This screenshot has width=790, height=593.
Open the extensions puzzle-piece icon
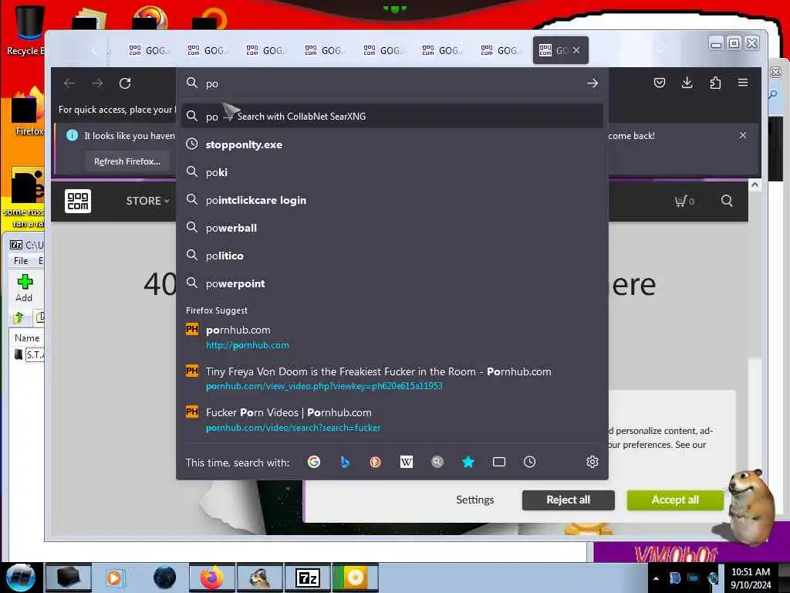pos(715,83)
